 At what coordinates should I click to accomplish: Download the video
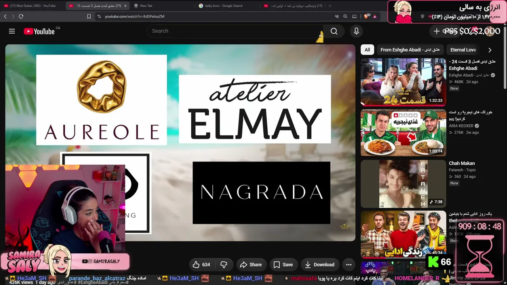tap(320, 265)
